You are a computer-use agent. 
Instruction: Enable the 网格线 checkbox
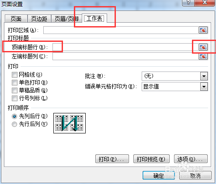coord(14,75)
